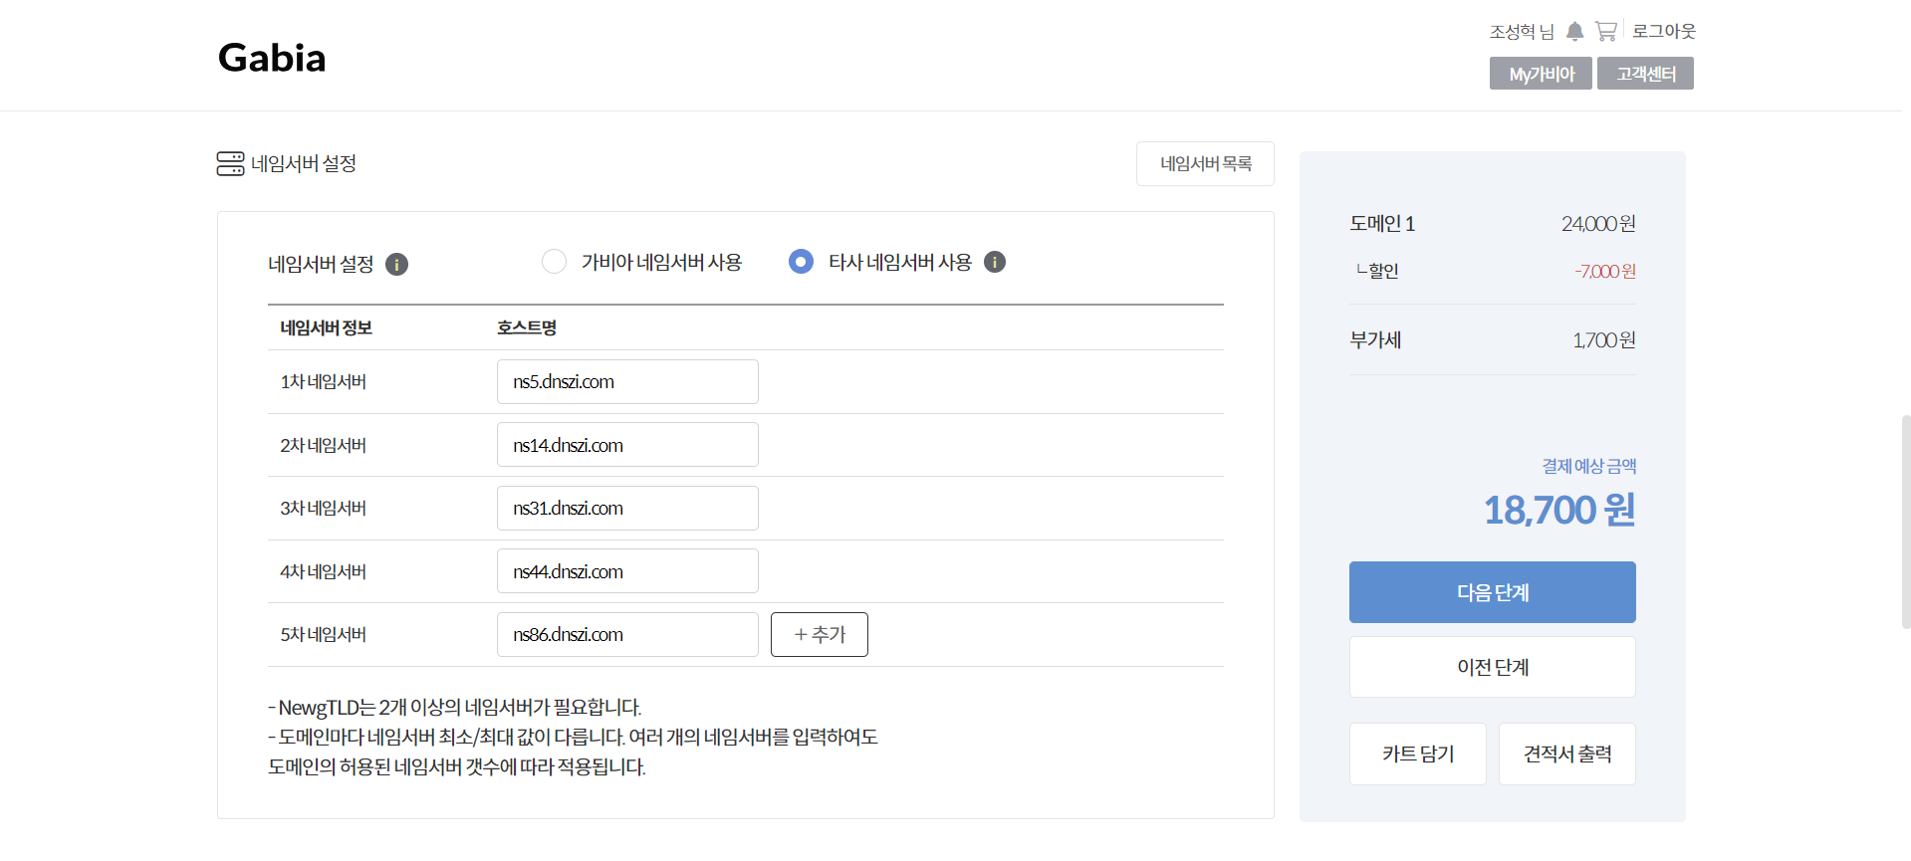Open My가비아 menu
Screen dimensions: 1911x861
tap(1541, 74)
